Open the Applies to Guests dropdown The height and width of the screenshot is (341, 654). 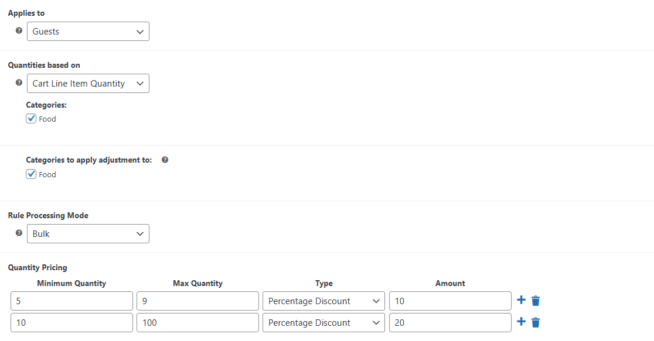tap(88, 31)
